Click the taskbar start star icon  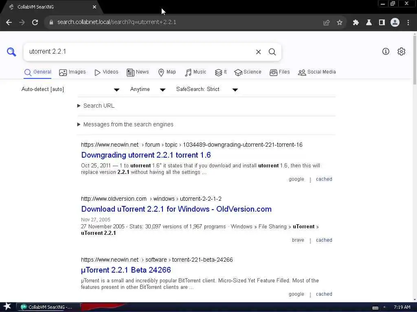[7, 307]
